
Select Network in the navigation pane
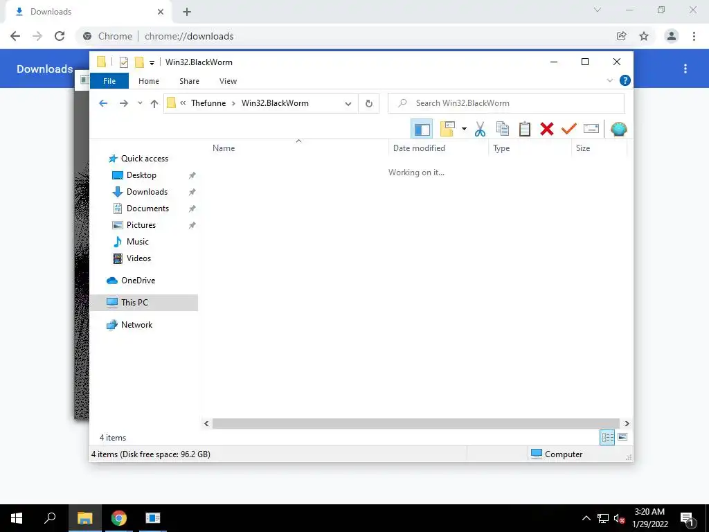coord(136,325)
